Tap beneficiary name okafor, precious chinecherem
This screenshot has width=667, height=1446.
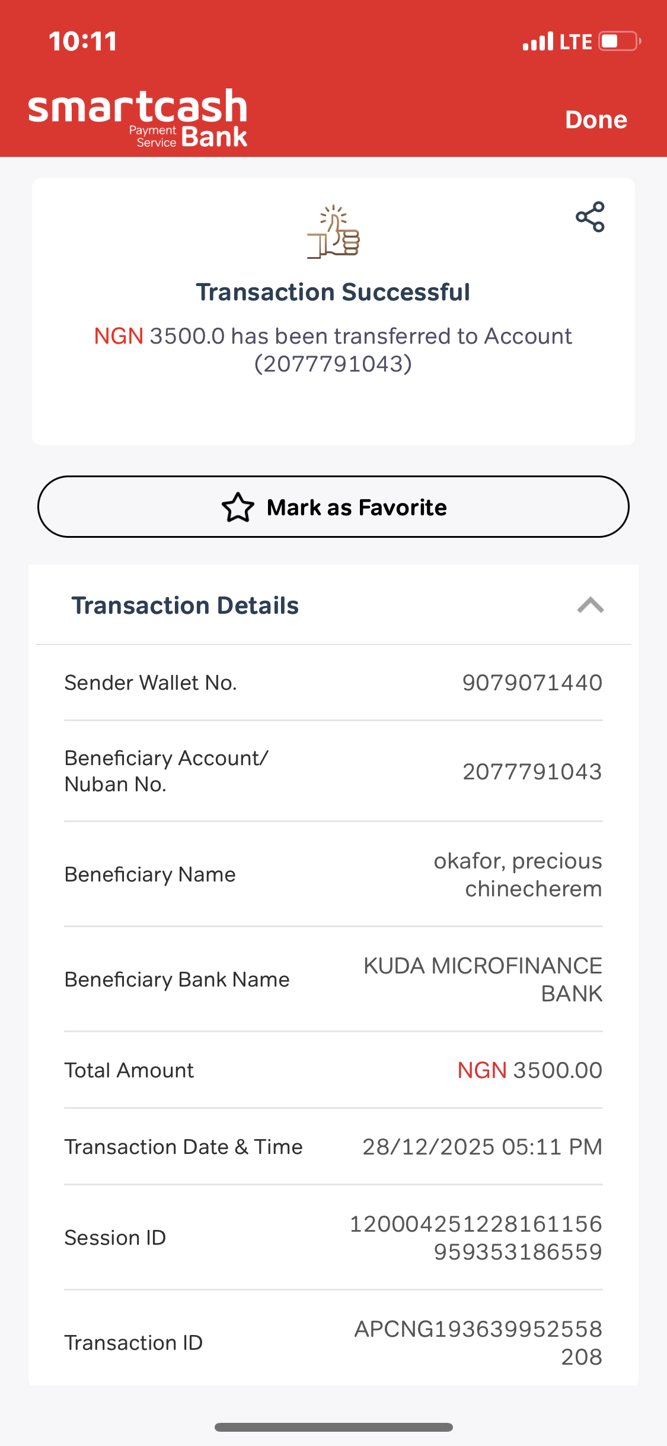click(x=518, y=874)
